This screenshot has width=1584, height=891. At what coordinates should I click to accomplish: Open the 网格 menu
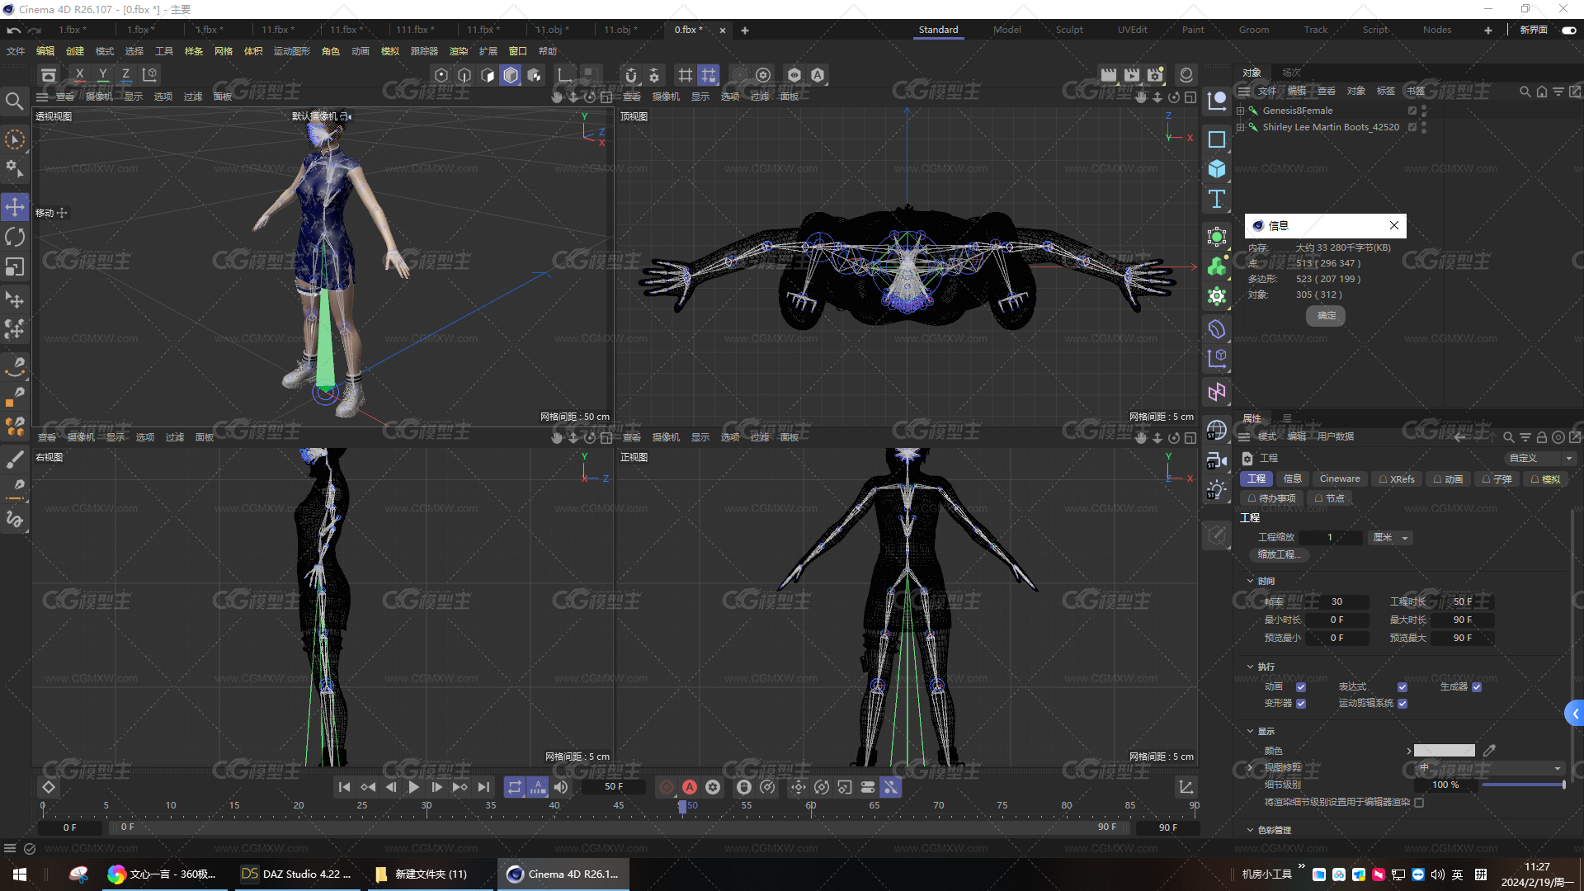[224, 51]
